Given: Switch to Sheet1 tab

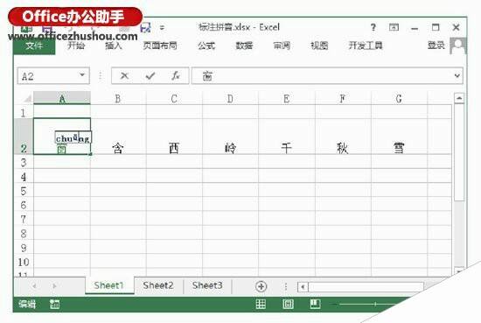Looking at the screenshot, I should click(109, 285).
